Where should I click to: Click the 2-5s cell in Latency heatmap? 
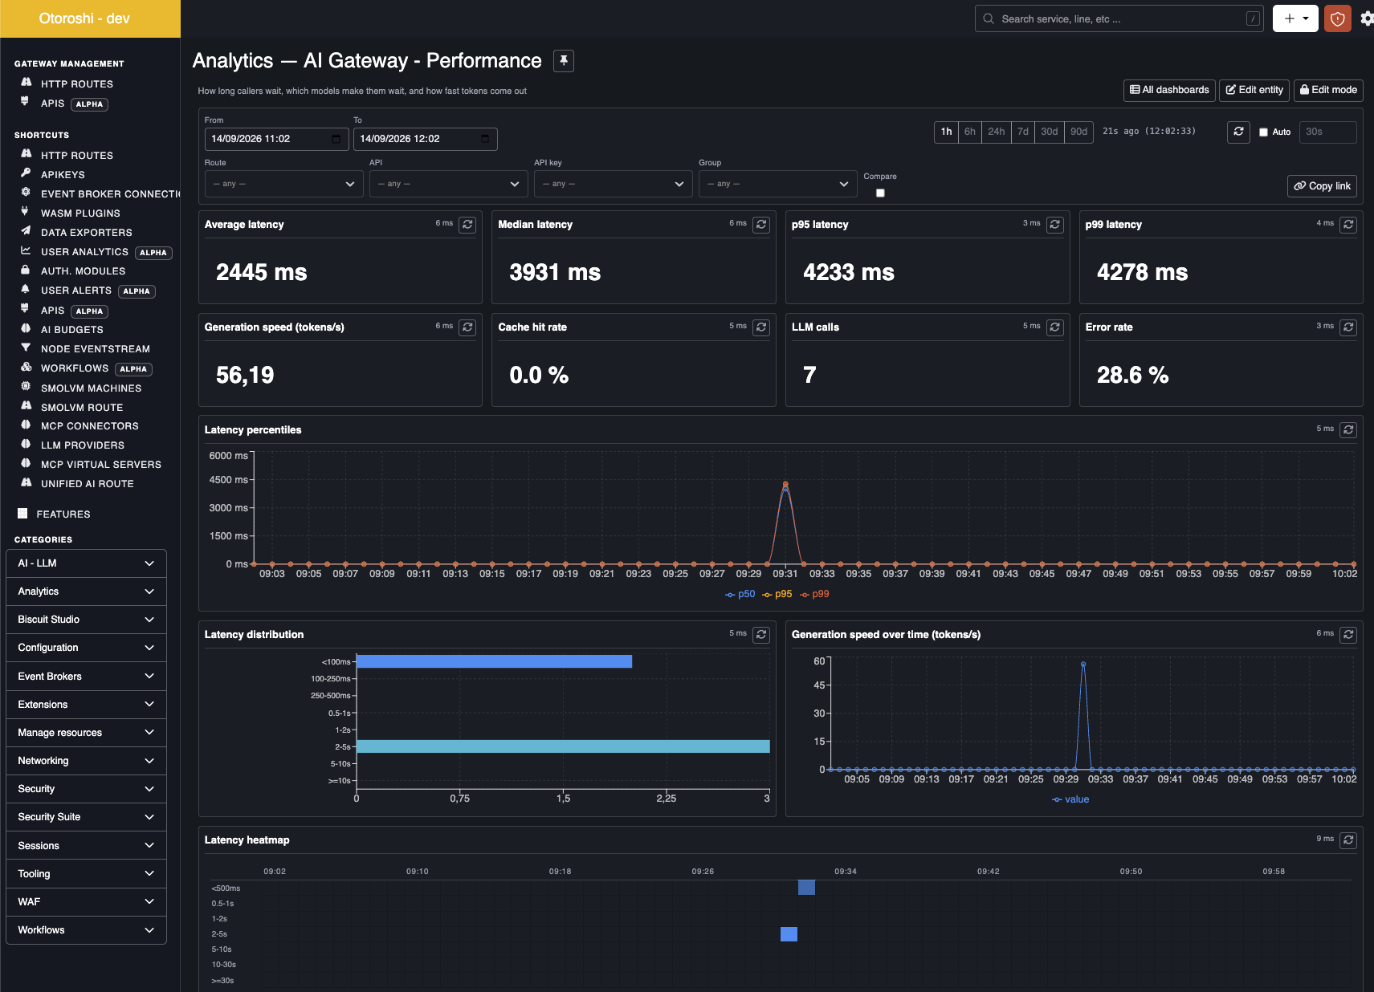[789, 934]
